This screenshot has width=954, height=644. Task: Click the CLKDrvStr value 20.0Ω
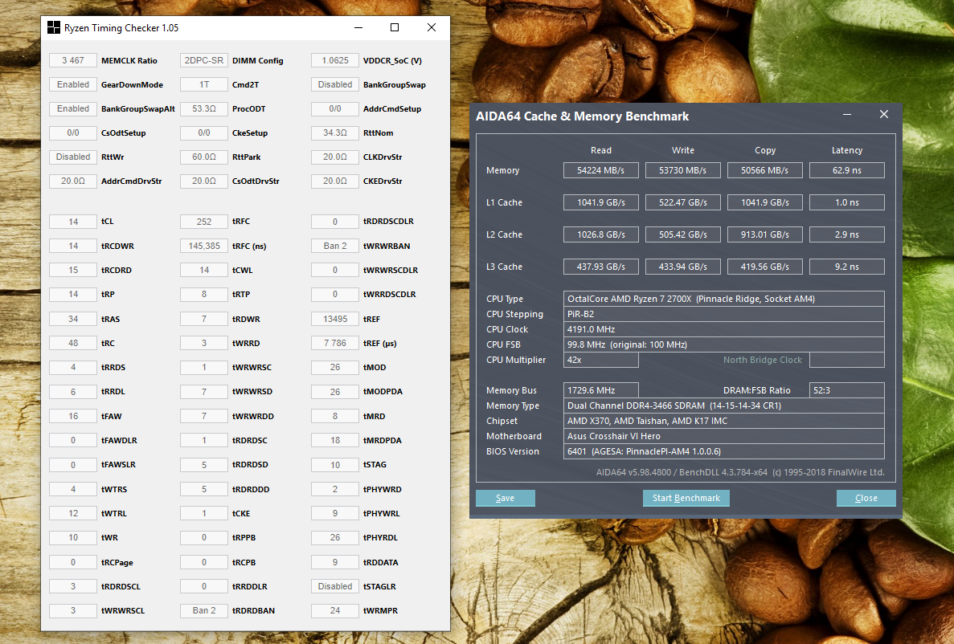click(x=334, y=157)
